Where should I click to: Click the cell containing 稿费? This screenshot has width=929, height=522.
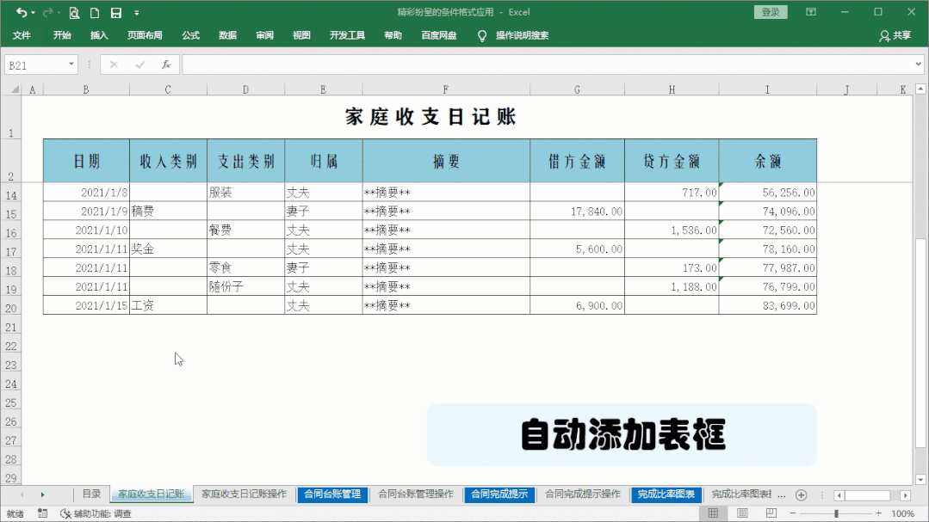[168, 212]
